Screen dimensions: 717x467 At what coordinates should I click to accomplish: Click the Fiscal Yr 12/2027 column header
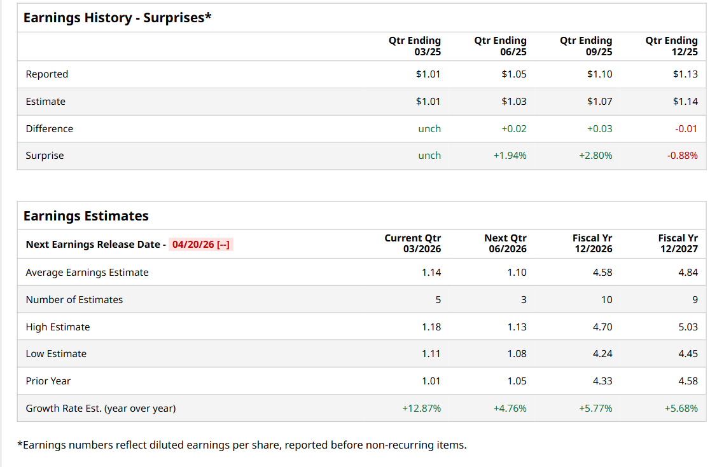(x=678, y=243)
